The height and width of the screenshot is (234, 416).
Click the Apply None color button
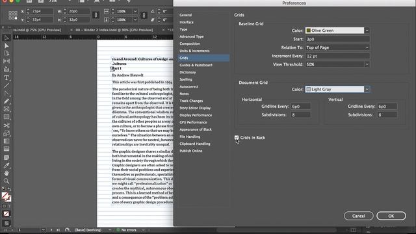pos(6,214)
